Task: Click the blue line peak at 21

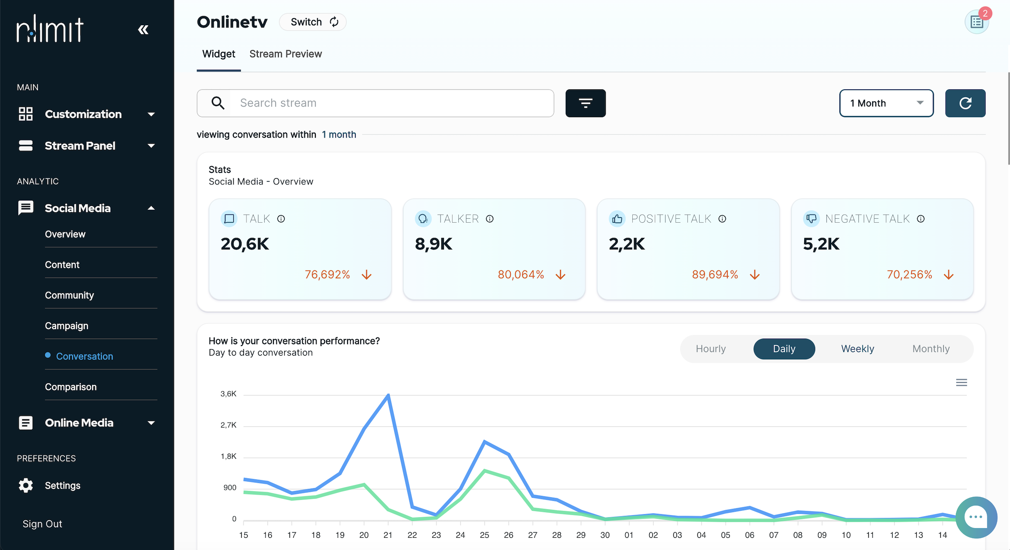Action: click(388, 395)
